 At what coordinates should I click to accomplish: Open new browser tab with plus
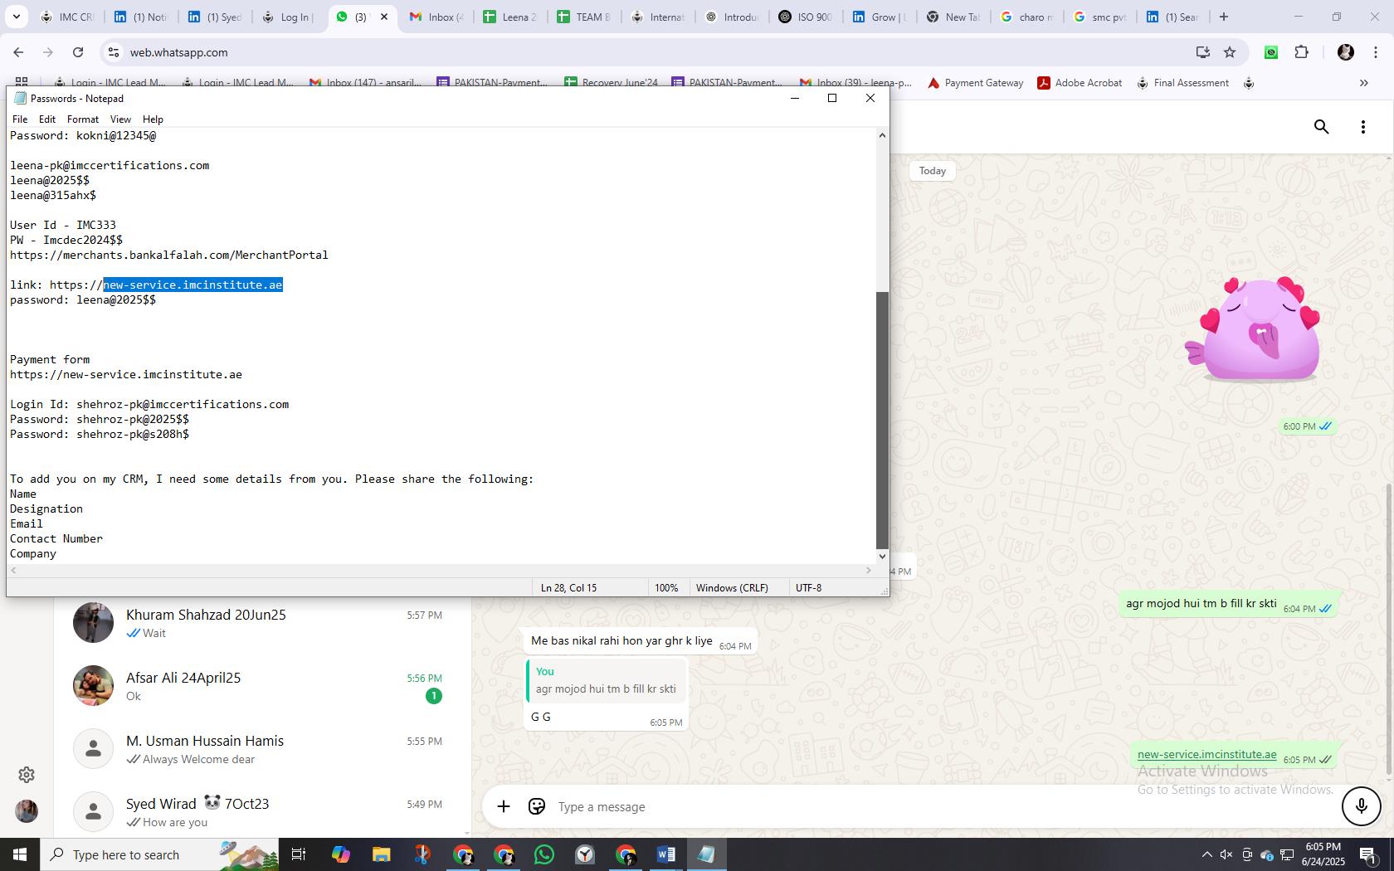(x=1223, y=17)
